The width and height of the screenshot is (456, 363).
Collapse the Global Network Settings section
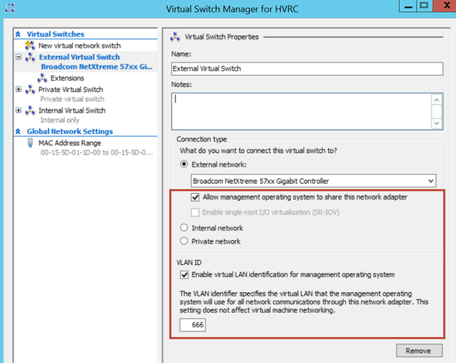[x=18, y=131]
